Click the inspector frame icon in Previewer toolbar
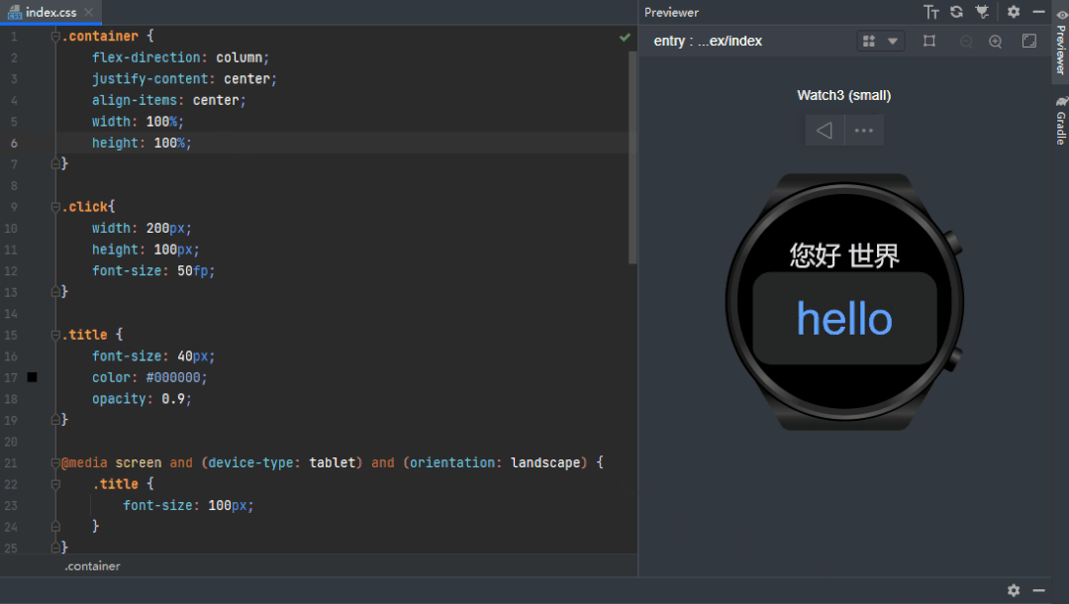Viewport: 1069px width, 604px height. [929, 41]
